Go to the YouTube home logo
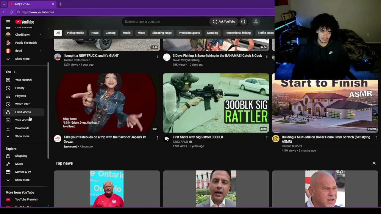 25,22
